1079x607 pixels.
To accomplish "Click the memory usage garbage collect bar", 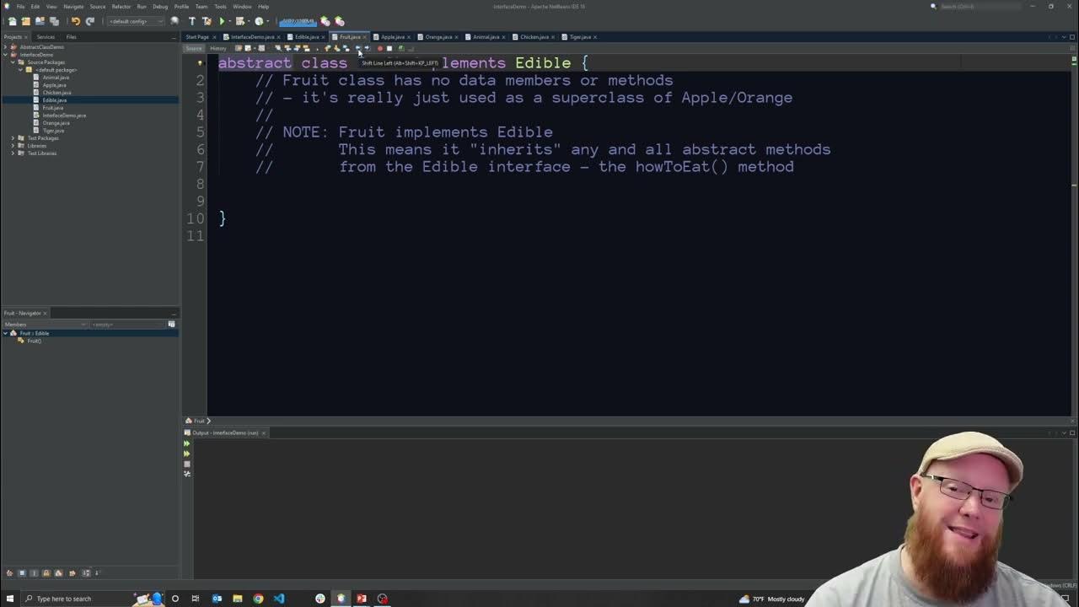I will pos(298,21).
